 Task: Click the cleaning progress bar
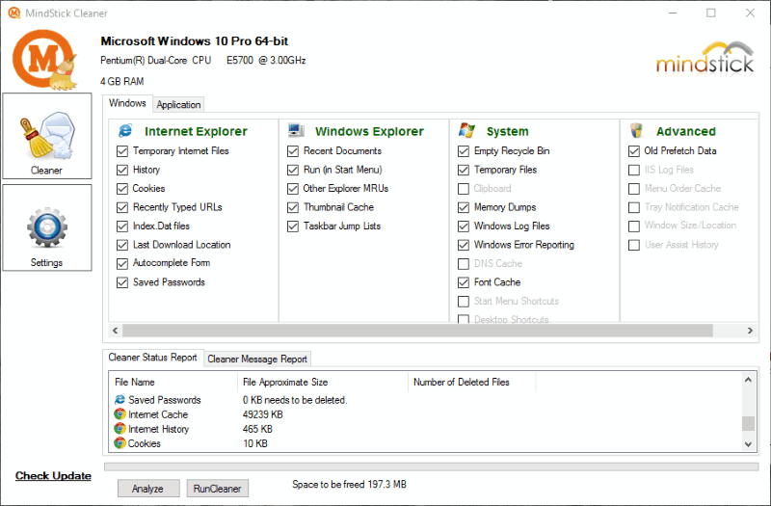431,466
